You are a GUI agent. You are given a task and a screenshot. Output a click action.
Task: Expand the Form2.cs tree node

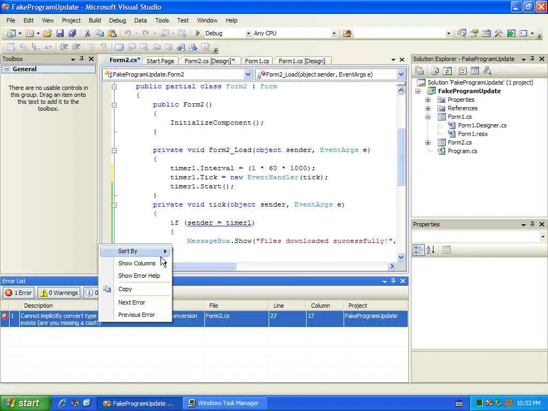point(428,142)
